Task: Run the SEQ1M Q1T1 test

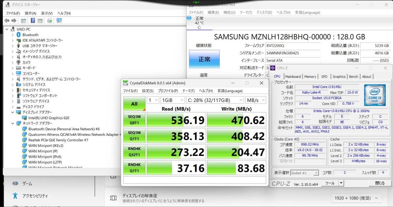Action: pos(134,136)
